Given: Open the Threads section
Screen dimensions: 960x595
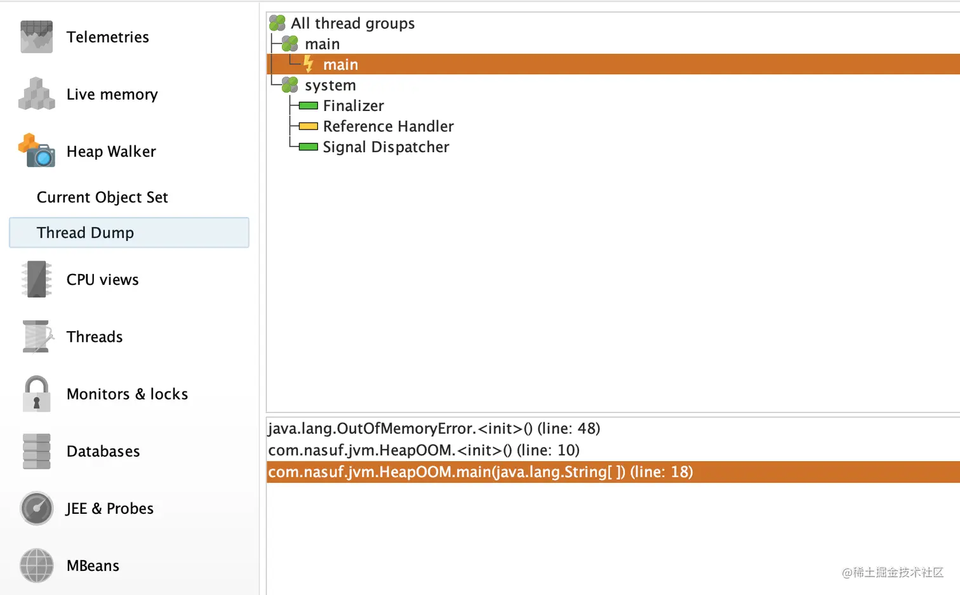Looking at the screenshot, I should 95,336.
